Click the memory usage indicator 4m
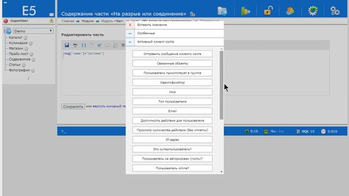The height and width of the screenshot is (196, 349). pos(274,132)
